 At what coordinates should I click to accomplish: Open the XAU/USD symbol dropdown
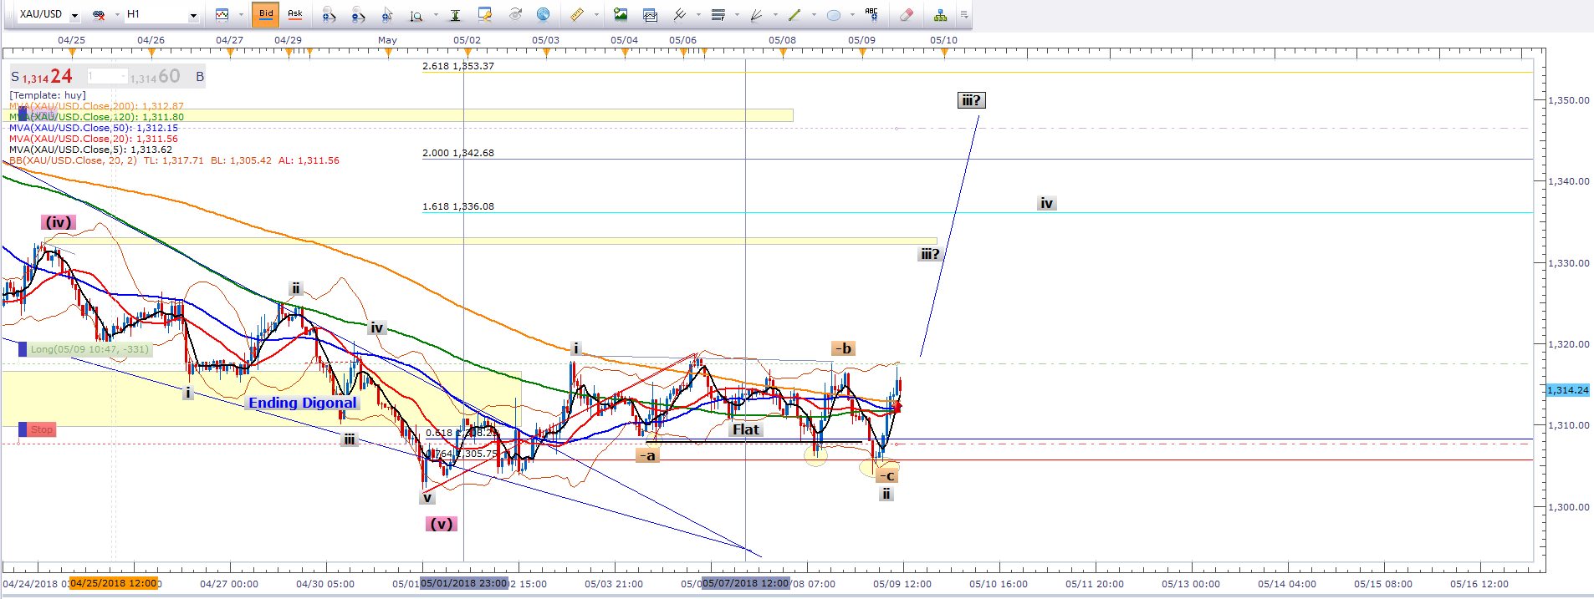tap(74, 15)
